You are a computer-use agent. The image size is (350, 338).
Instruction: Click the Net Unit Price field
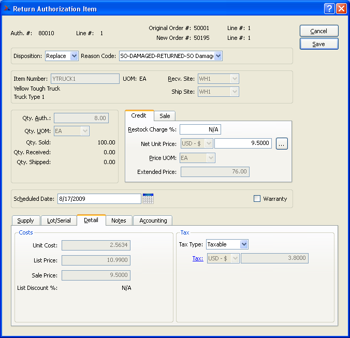(x=243, y=143)
